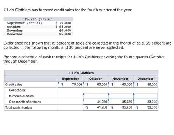Click the 'Fourth Quarter' data table heading

[39, 19]
